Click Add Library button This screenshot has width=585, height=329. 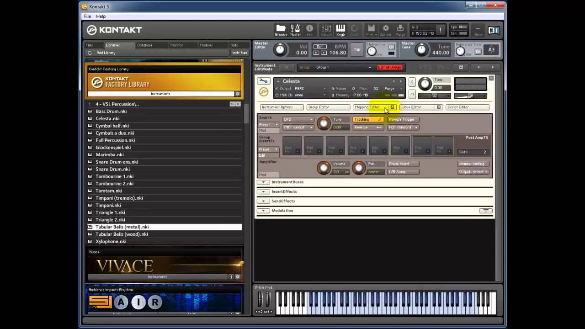point(106,53)
